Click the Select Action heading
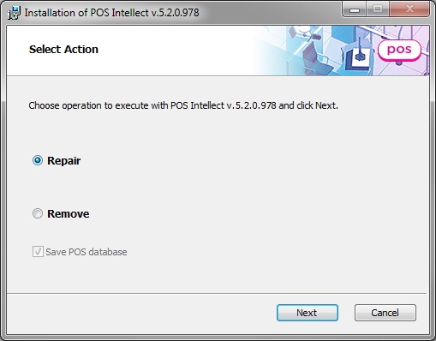This screenshot has height=341, width=436. pos(63,50)
